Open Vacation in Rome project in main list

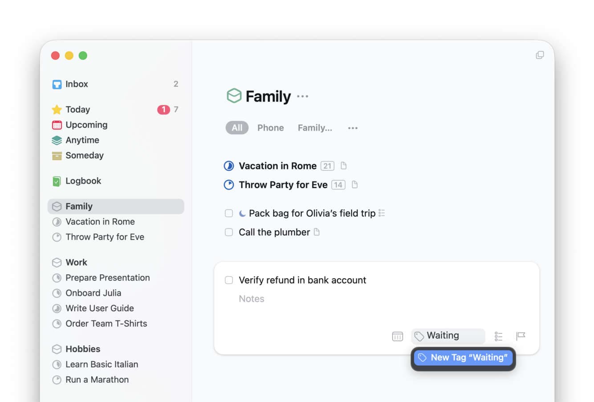tap(277, 166)
